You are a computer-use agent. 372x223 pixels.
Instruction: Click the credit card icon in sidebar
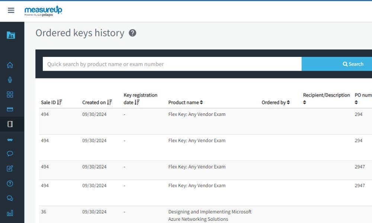10,109
